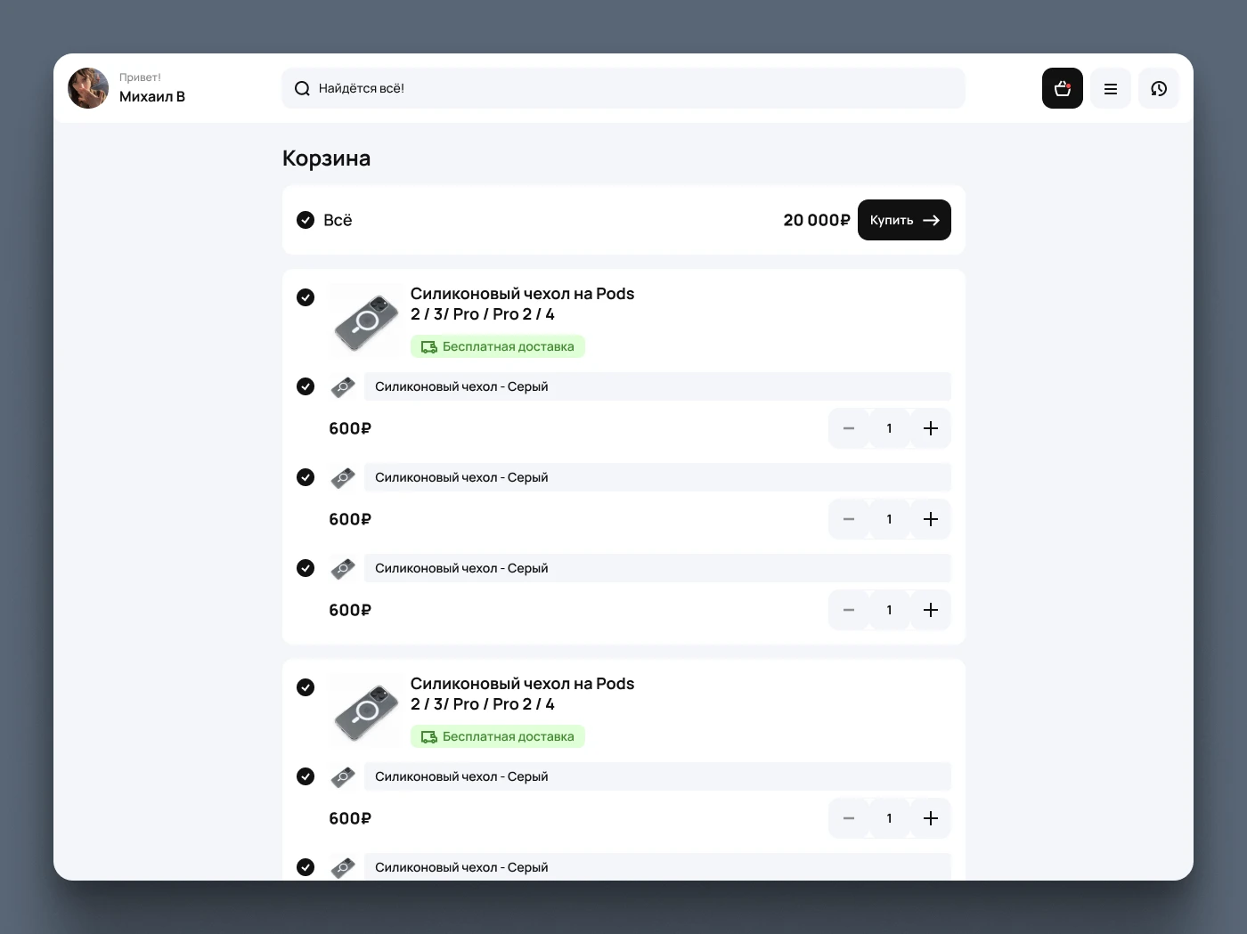Click the truck icon on Бесплатная доставка badge
The height and width of the screenshot is (934, 1247).
[429, 346]
